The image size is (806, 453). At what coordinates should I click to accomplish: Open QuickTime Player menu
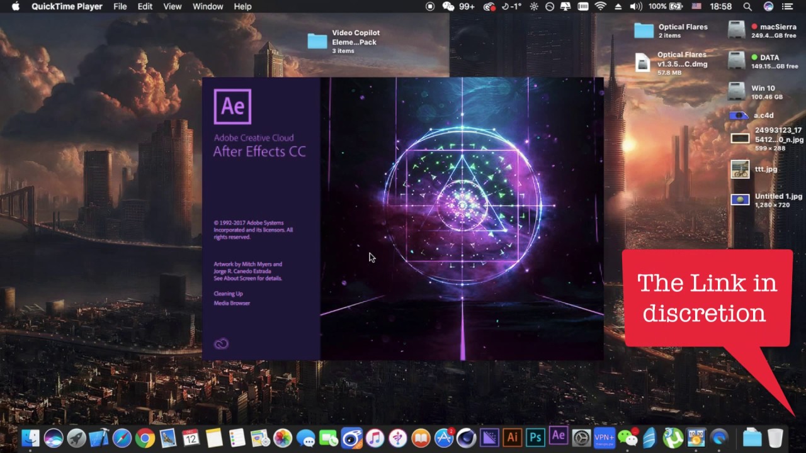click(x=67, y=6)
